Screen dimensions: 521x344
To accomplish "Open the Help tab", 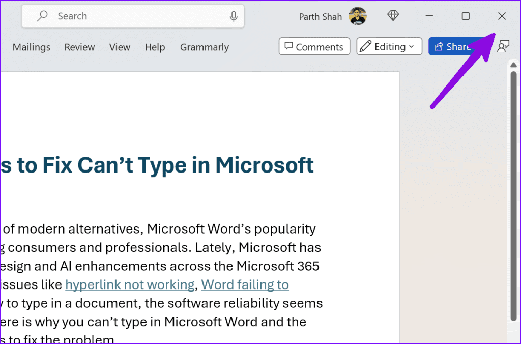I will coord(155,47).
